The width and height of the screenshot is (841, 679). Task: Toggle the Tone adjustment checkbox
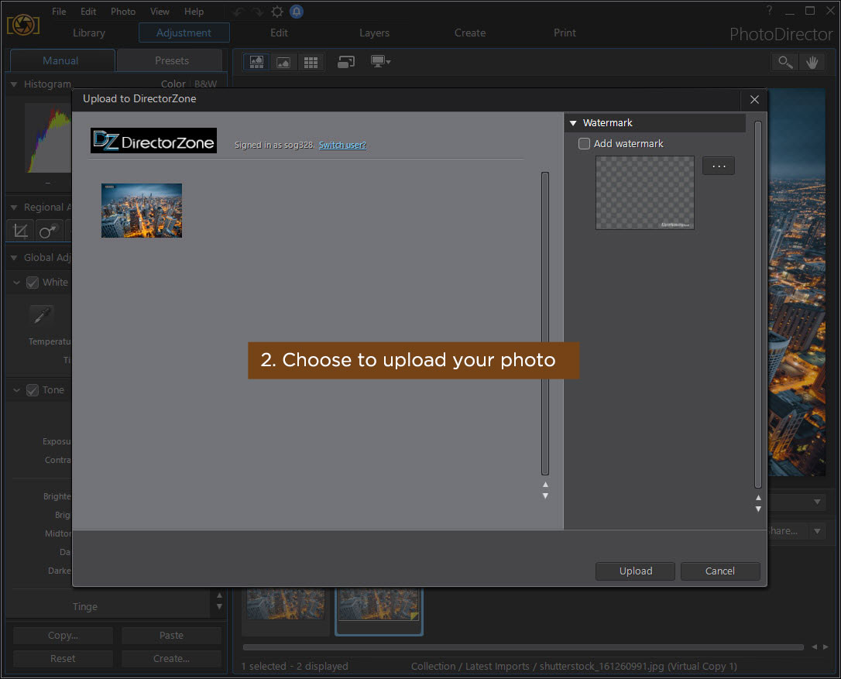[33, 390]
